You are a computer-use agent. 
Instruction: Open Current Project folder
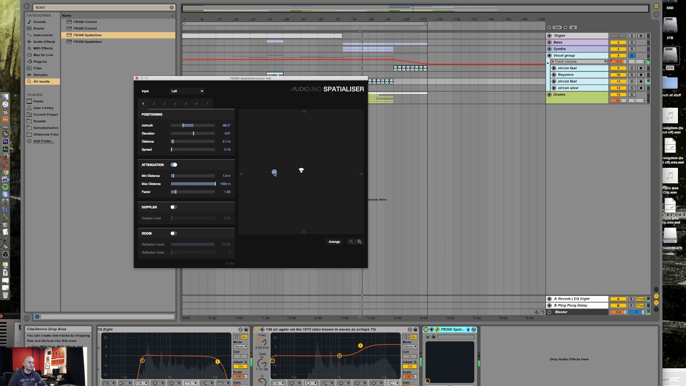click(x=46, y=114)
